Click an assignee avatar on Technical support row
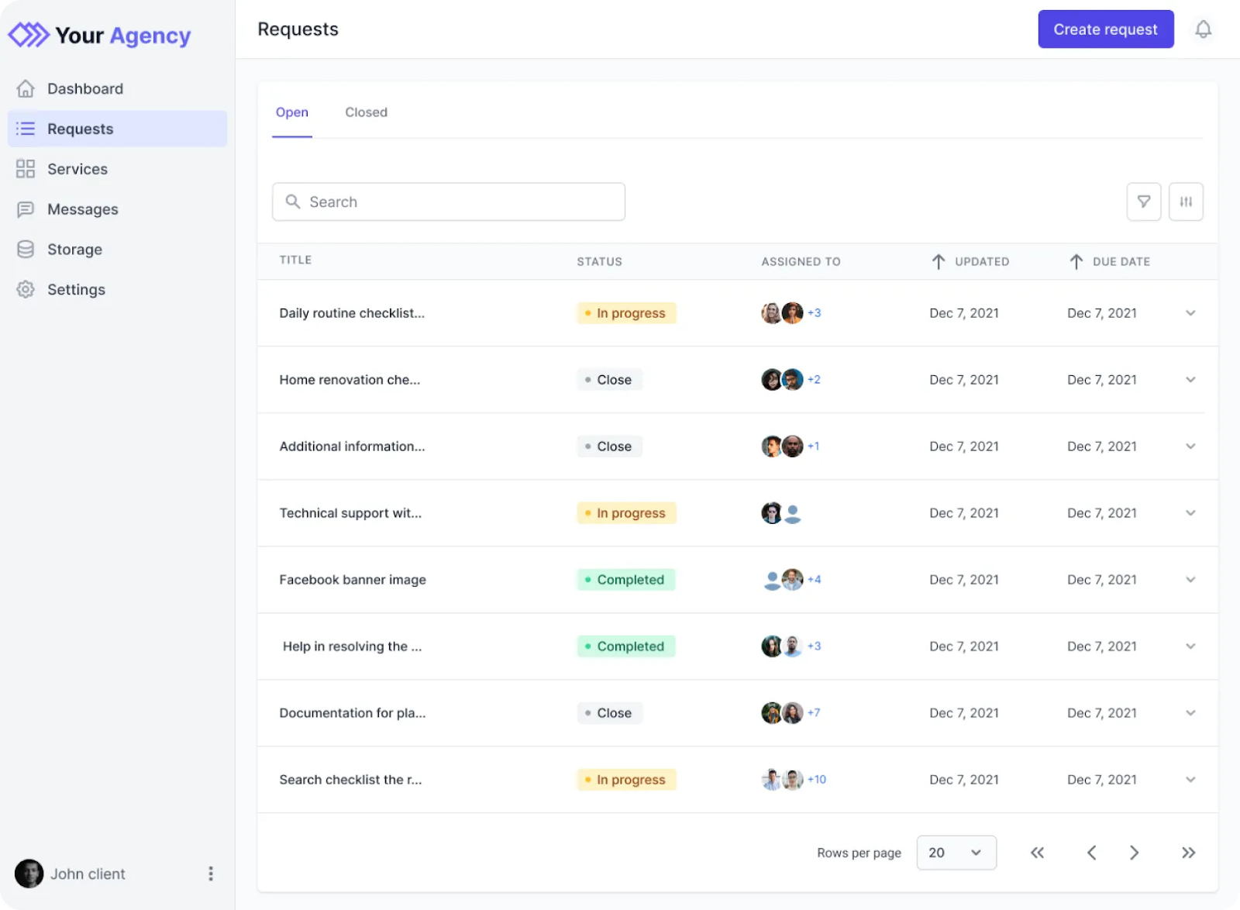The width and height of the screenshot is (1240, 910). pos(771,512)
